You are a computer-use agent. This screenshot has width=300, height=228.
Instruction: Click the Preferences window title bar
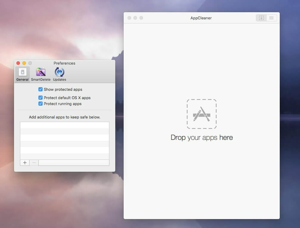pos(64,63)
